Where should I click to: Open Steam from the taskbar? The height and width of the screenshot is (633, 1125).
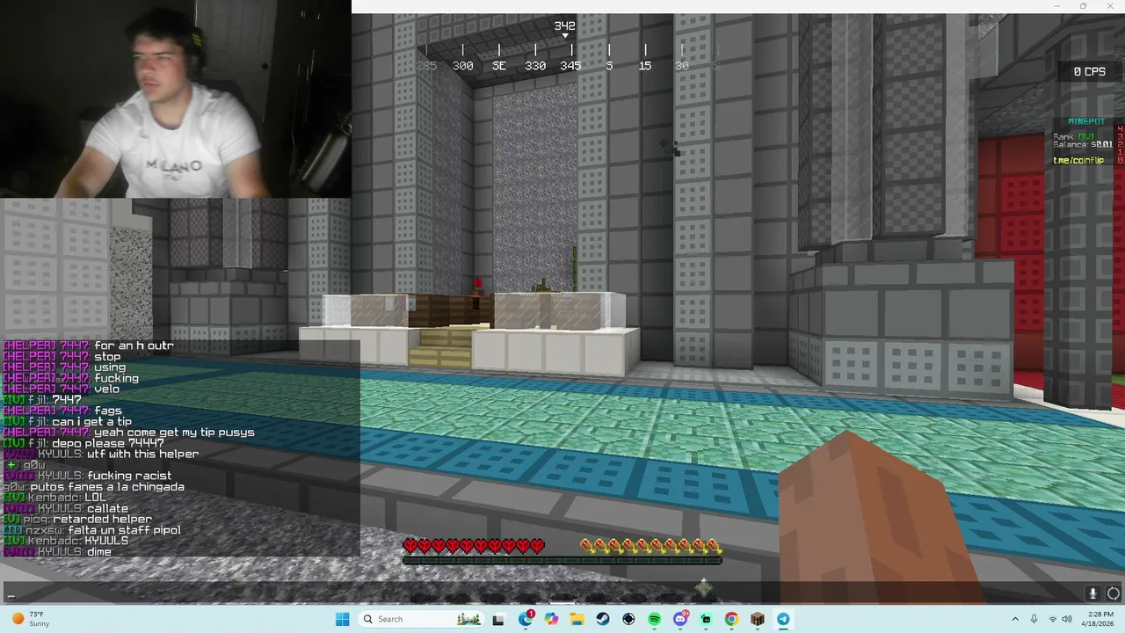(x=602, y=619)
